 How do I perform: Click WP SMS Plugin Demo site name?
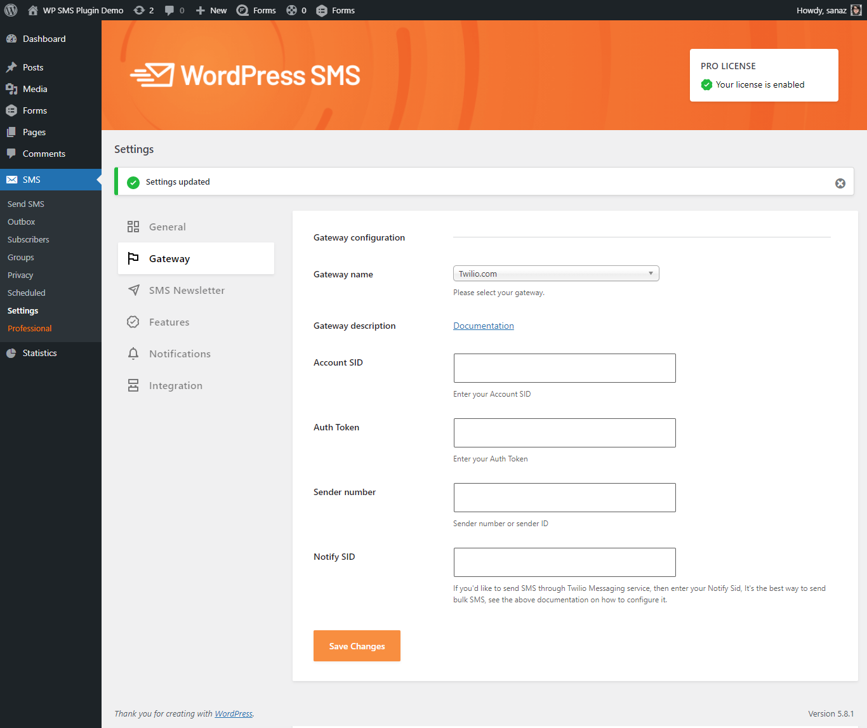(83, 10)
